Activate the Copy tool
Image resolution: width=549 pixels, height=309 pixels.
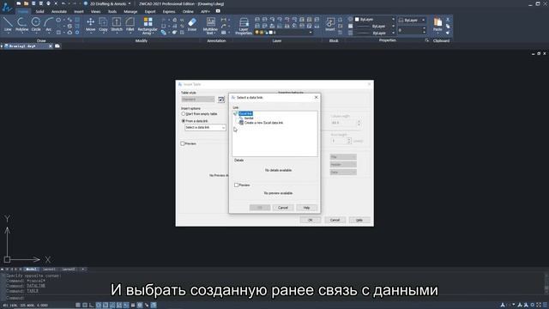pos(103,25)
